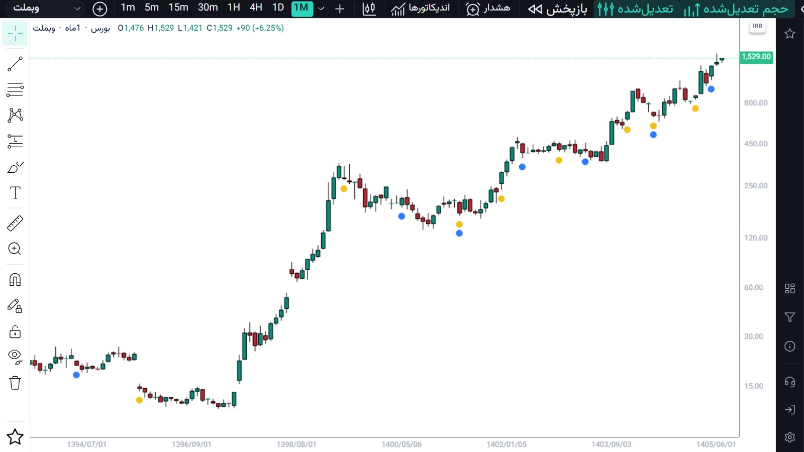Toggle lock all drawings
The width and height of the screenshot is (804, 452).
(x=15, y=331)
